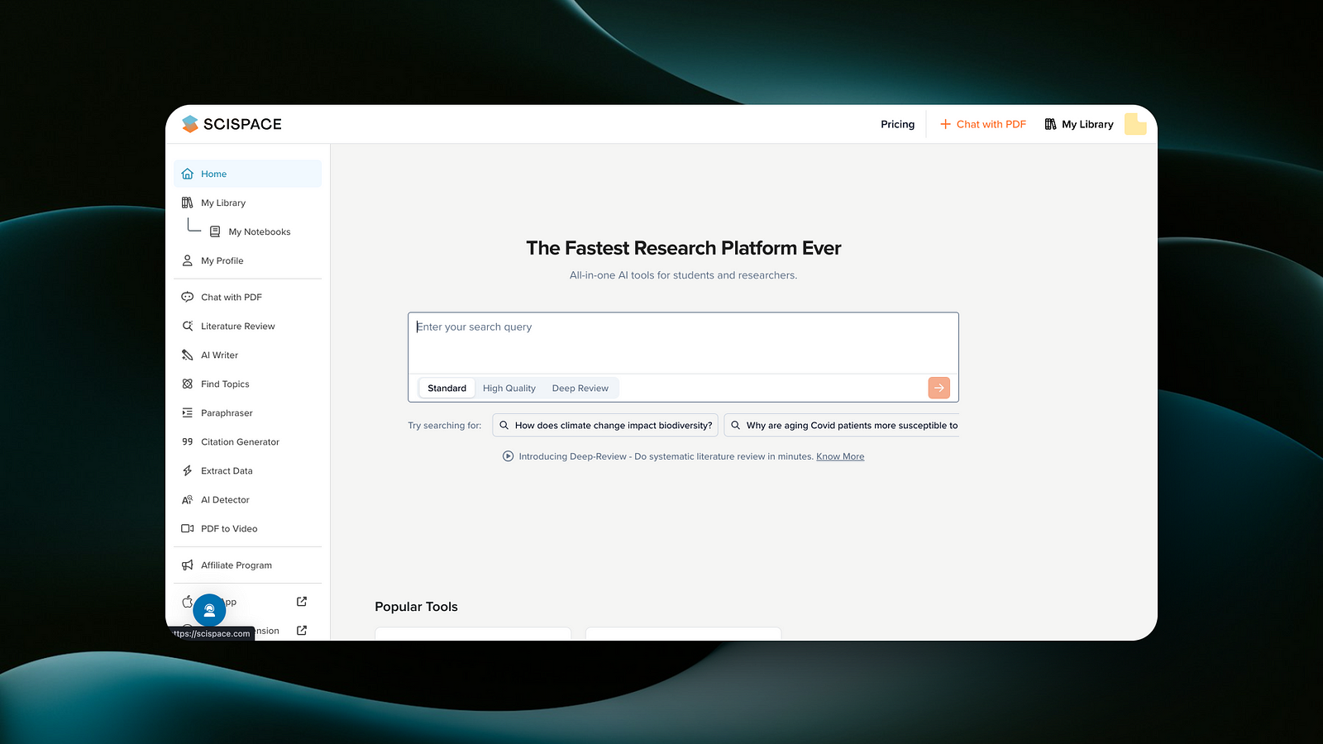The image size is (1323, 744).
Task: Select the High Quality search mode
Action: (x=509, y=388)
